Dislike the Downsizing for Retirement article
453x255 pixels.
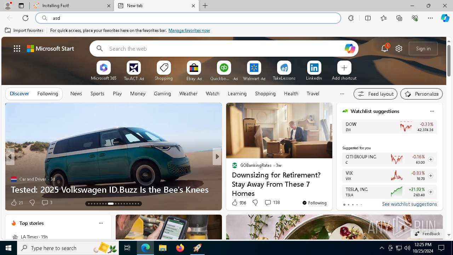255,203
